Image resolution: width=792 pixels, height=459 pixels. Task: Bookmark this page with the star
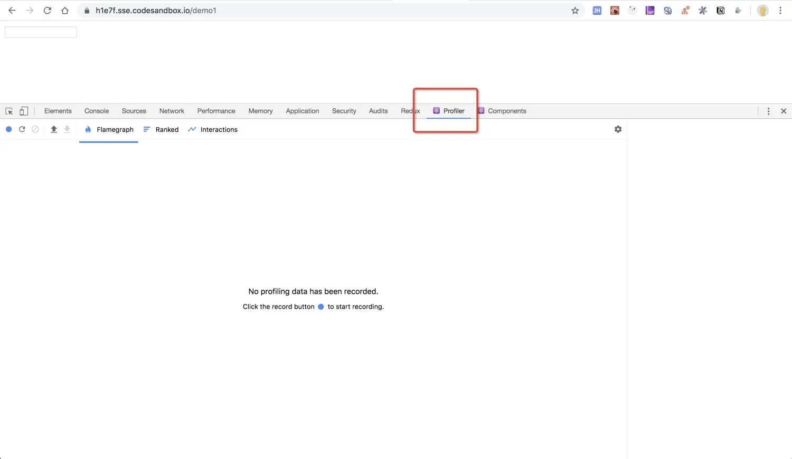(575, 11)
